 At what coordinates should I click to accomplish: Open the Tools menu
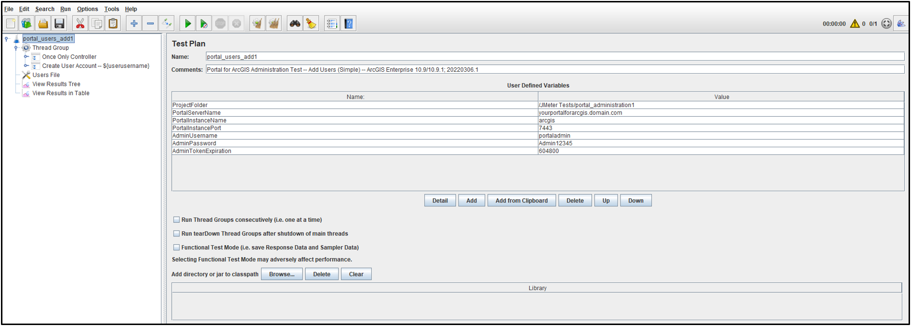click(x=112, y=9)
